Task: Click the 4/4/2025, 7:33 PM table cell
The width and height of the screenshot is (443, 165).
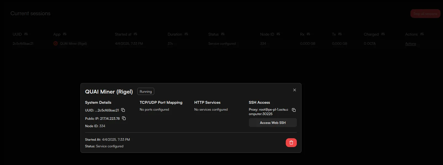Action: point(129,44)
